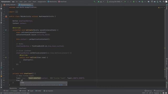This screenshot has width=168, height=94.
Task: Open the app run configuration dropdown
Action: click(101, 2)
